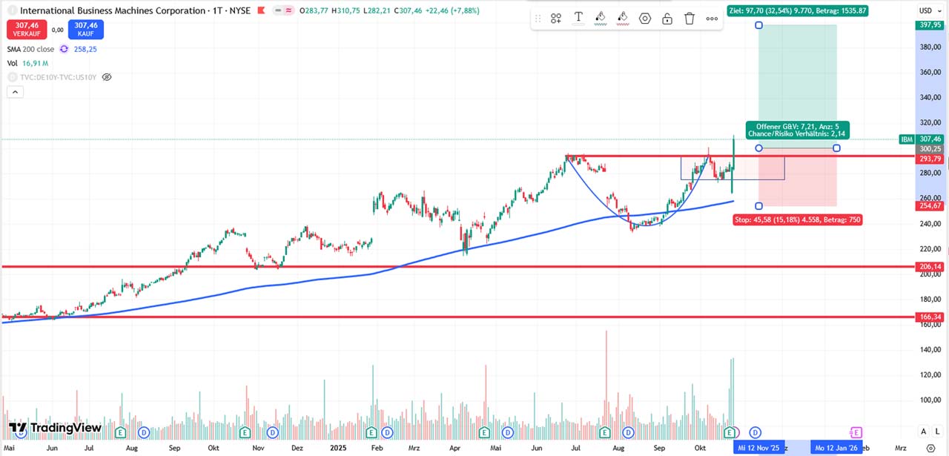
Task: Toggle auto scale with the A button
Action: (x=924, y=432)
